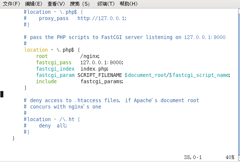The height and width of the screenshot is (162, 240).
Task: Open the 编辑(E) menu
Action: (x=33, y=4)
